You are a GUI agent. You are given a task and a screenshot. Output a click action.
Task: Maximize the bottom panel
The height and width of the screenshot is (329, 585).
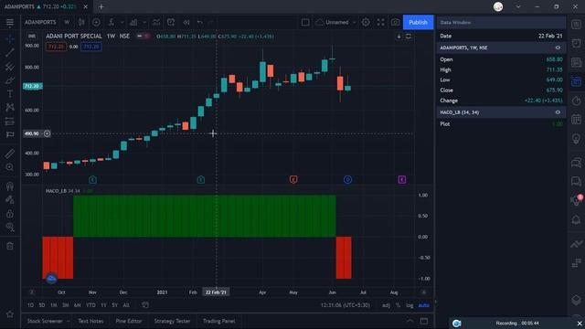coord(424,321)
